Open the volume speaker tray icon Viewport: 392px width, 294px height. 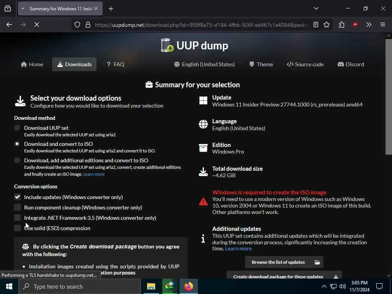click(x=343, y=286)
